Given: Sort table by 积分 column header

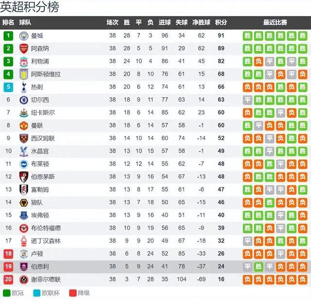Looking at the screenshot, I should (x=221, y=22).
